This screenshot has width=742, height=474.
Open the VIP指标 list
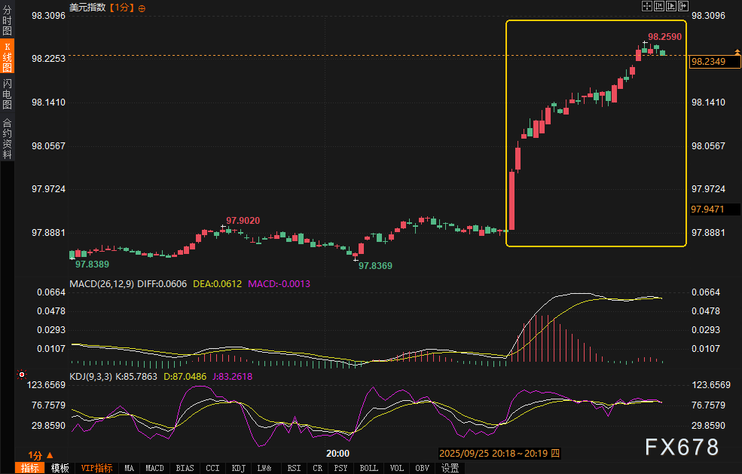(x=96, y=468)
